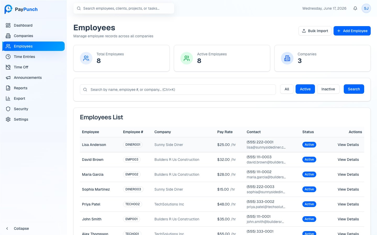Click the Total Employees card icon
This screenshot has height=235, width=377.
click(x=86, y=58)
